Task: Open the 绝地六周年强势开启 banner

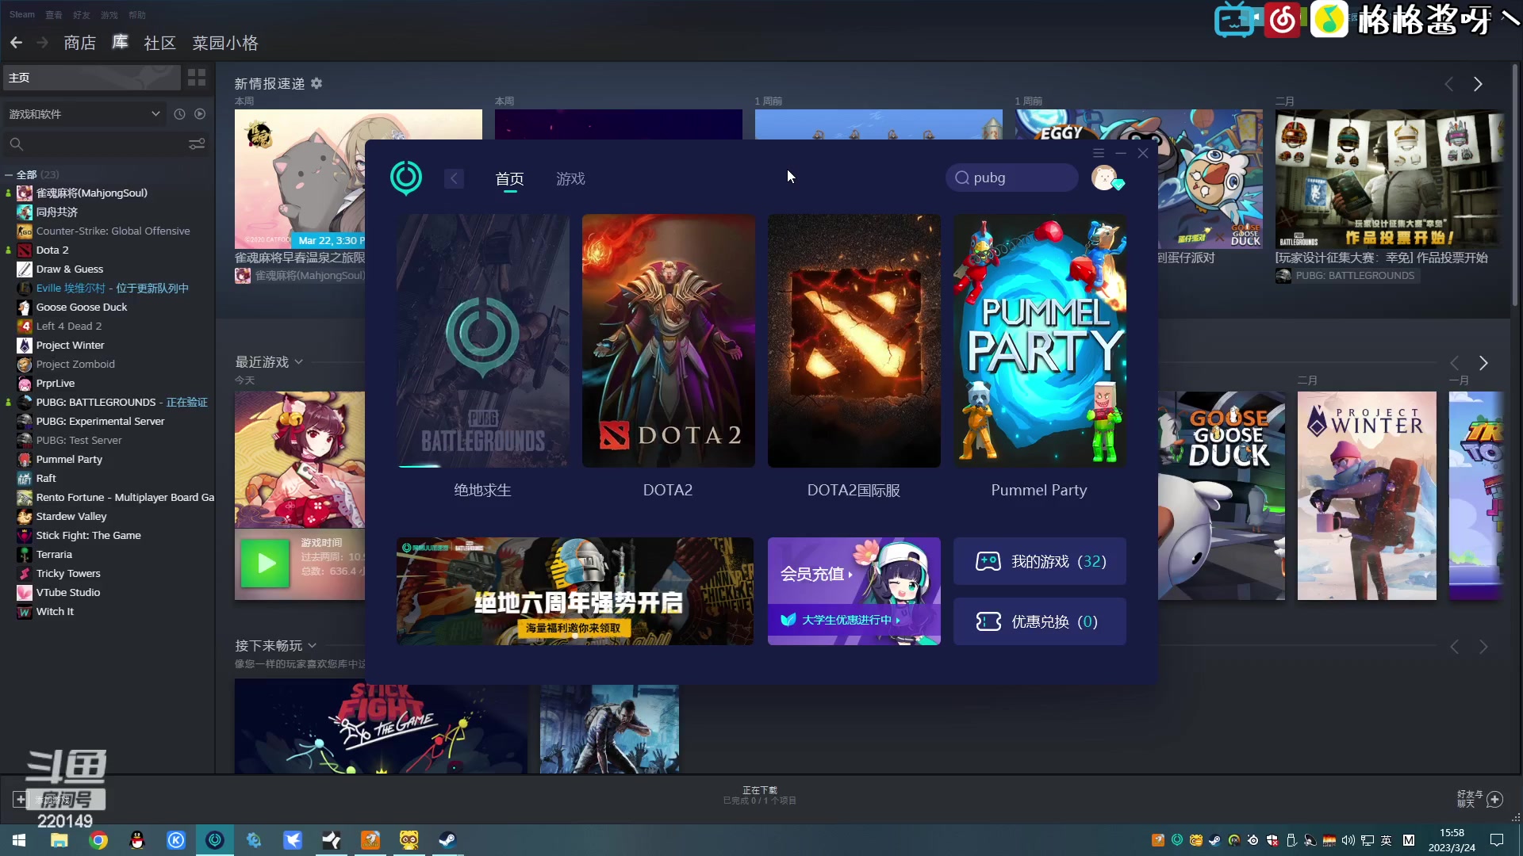Action: click(x=575, y=591)
